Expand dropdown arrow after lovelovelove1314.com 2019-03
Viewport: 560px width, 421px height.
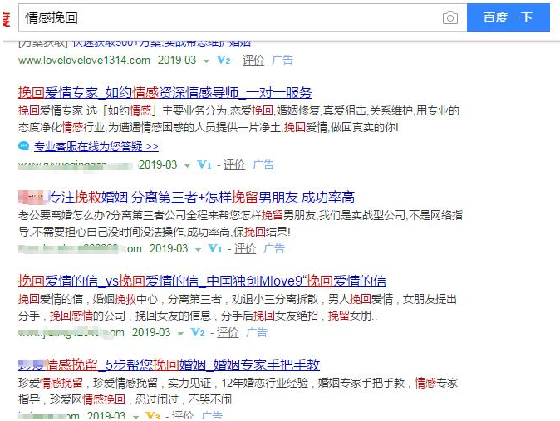coord(206,61)
